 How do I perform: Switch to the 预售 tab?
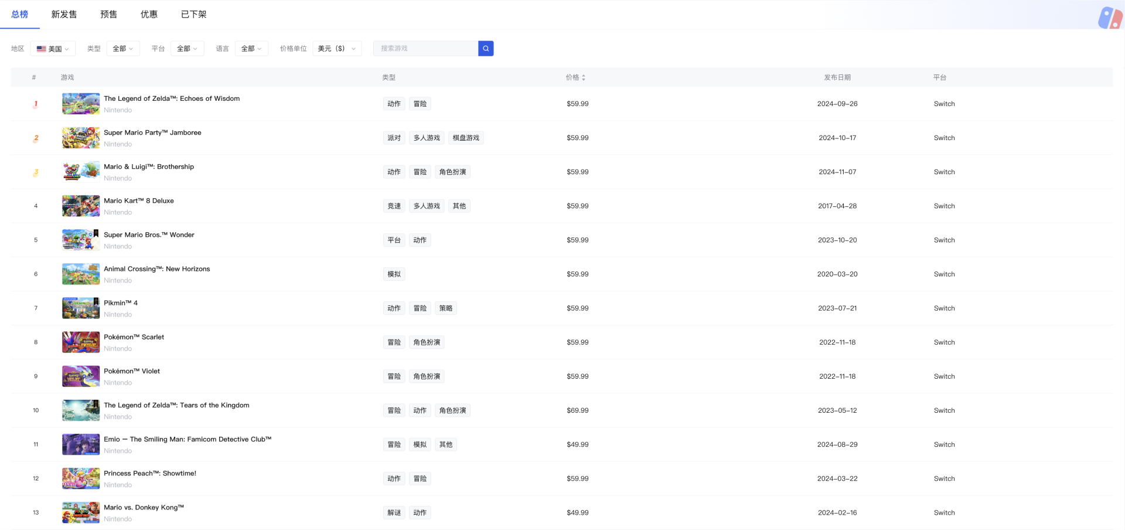point(108,14)
